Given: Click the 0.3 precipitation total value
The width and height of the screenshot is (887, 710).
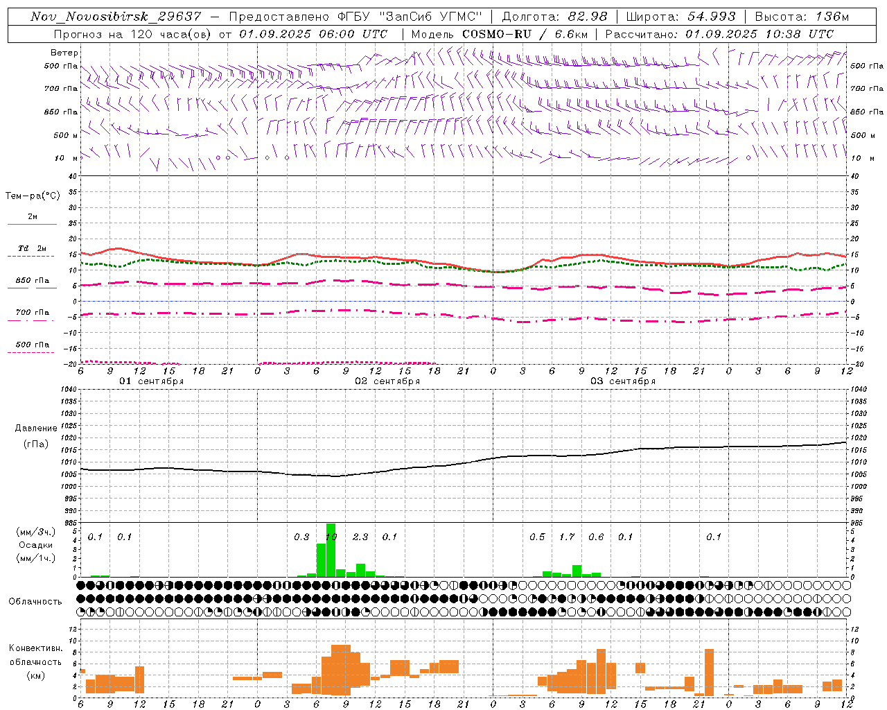Looking at the screenshot, I should coord(301,537).
